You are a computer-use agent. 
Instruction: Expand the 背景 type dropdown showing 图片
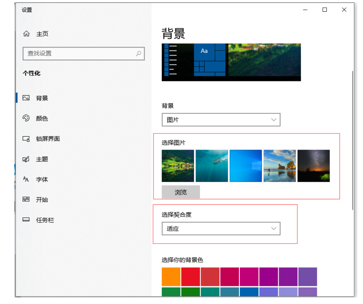tap(221, 120)
